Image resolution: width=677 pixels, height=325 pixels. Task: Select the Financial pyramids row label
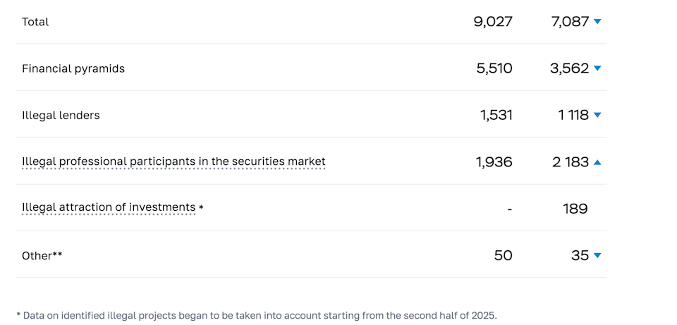point(73,68)
